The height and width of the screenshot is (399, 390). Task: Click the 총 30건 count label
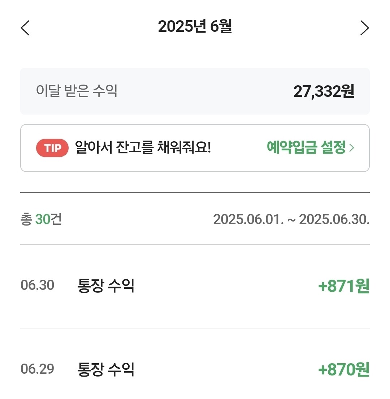pyautogui.click(x=41, y=219)
